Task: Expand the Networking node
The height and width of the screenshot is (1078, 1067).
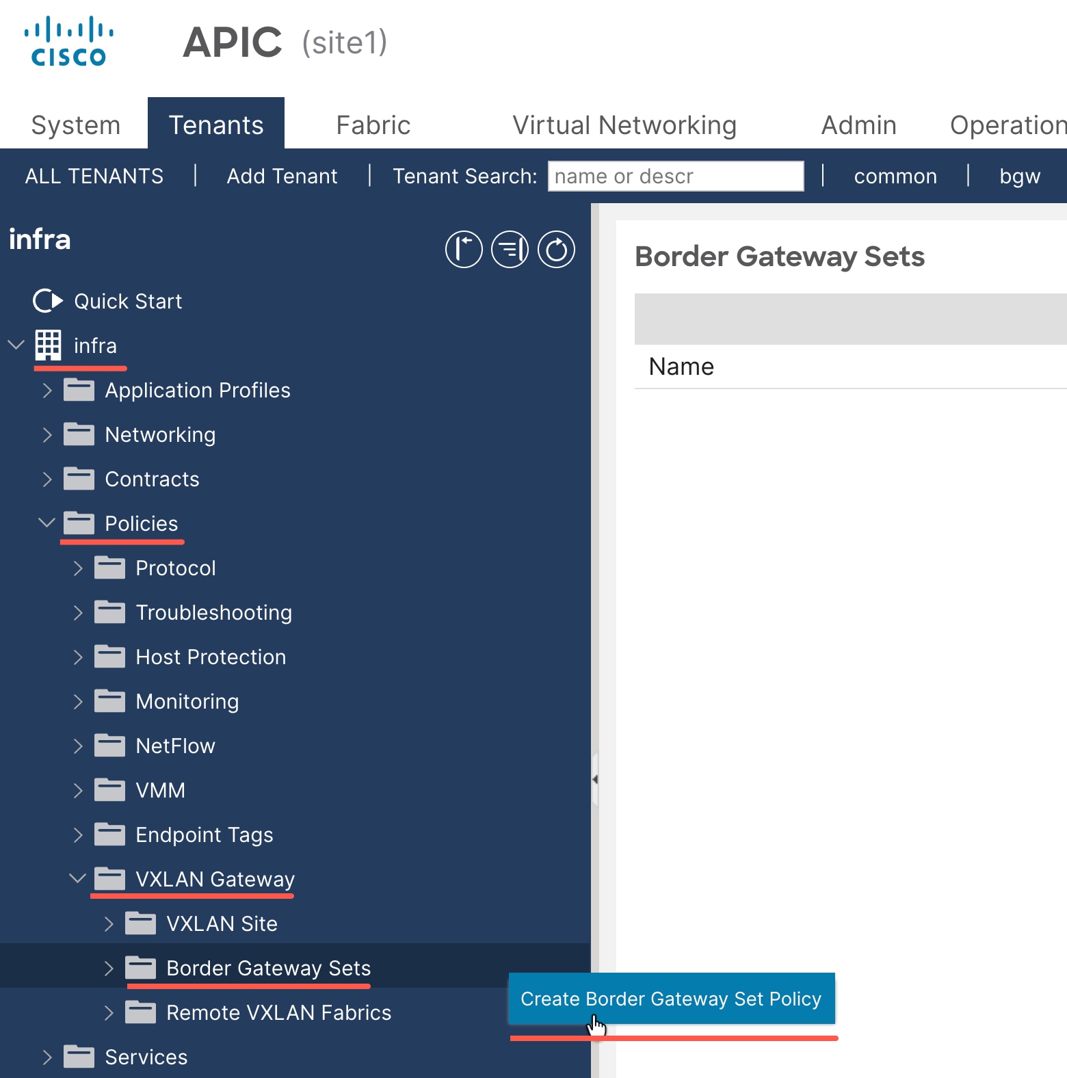Action: pyautogui.click(x=47, y=435)
